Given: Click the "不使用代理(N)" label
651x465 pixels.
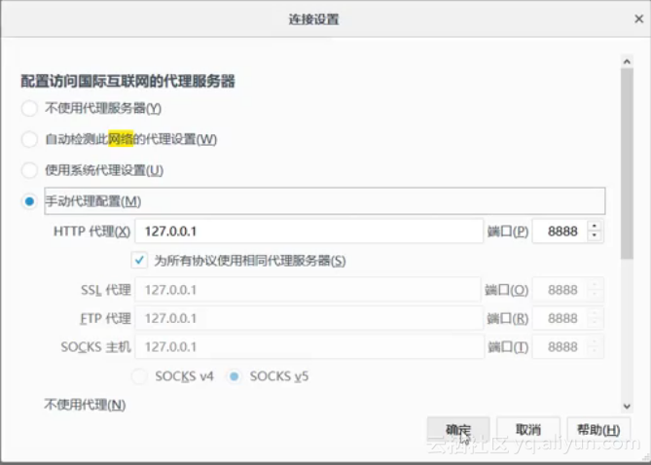Looking at the screenshot, I should pyautogui.click(x=85, y=405).
